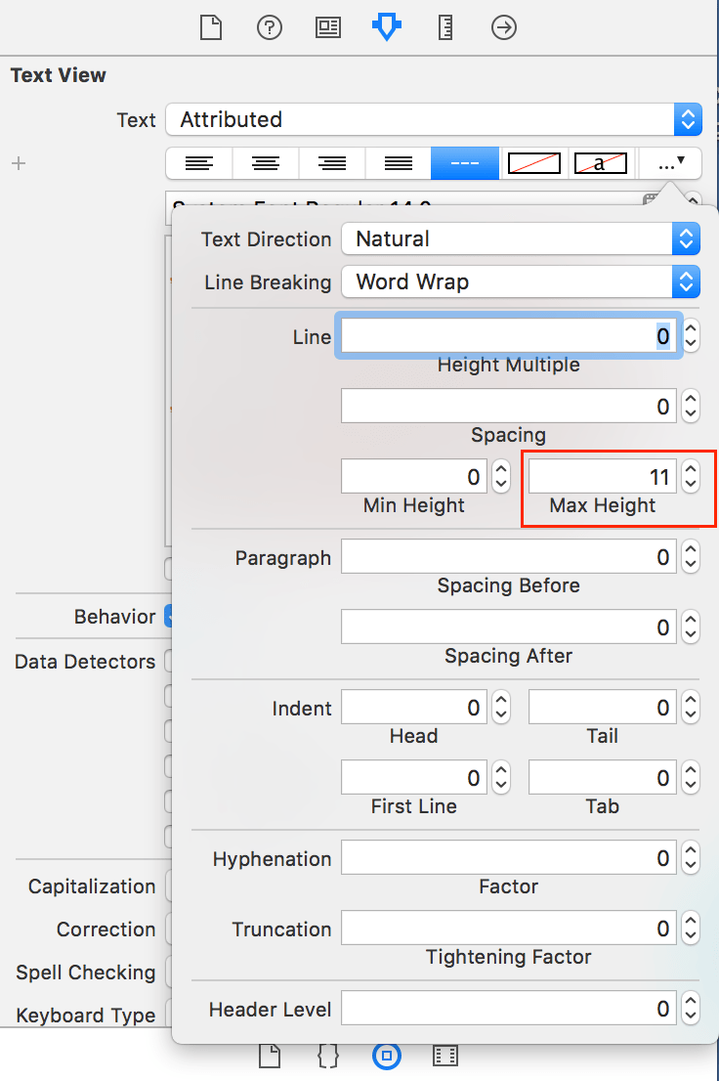This screenshot has width=719, height=1081.
Task: Open the Quick Help inspector (question mark icon)
Action: (269, 27)
